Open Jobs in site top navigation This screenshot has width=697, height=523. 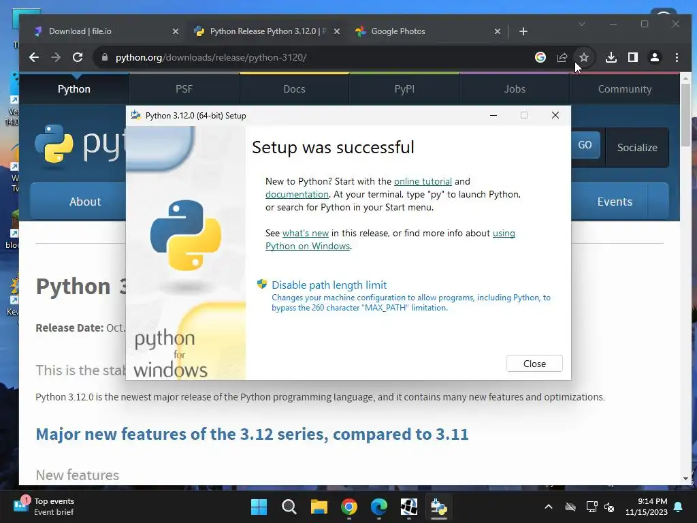515,89
